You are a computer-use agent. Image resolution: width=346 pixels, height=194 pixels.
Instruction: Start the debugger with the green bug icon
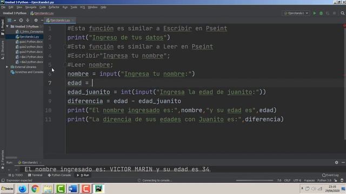[x=321, y=13]
